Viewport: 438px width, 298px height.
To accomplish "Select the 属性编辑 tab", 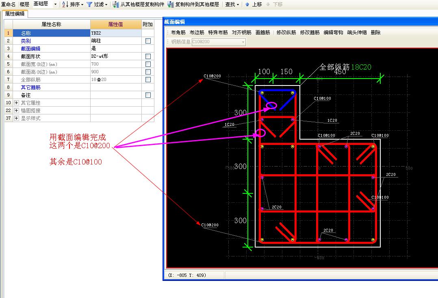I will click(15, 14).
